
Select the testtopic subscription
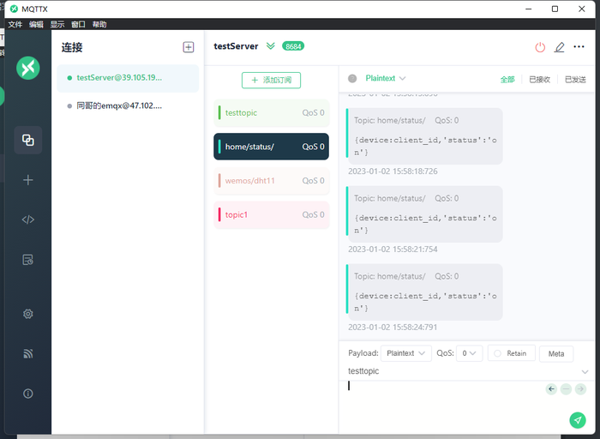pyautogui.click(x=272, y=113)
